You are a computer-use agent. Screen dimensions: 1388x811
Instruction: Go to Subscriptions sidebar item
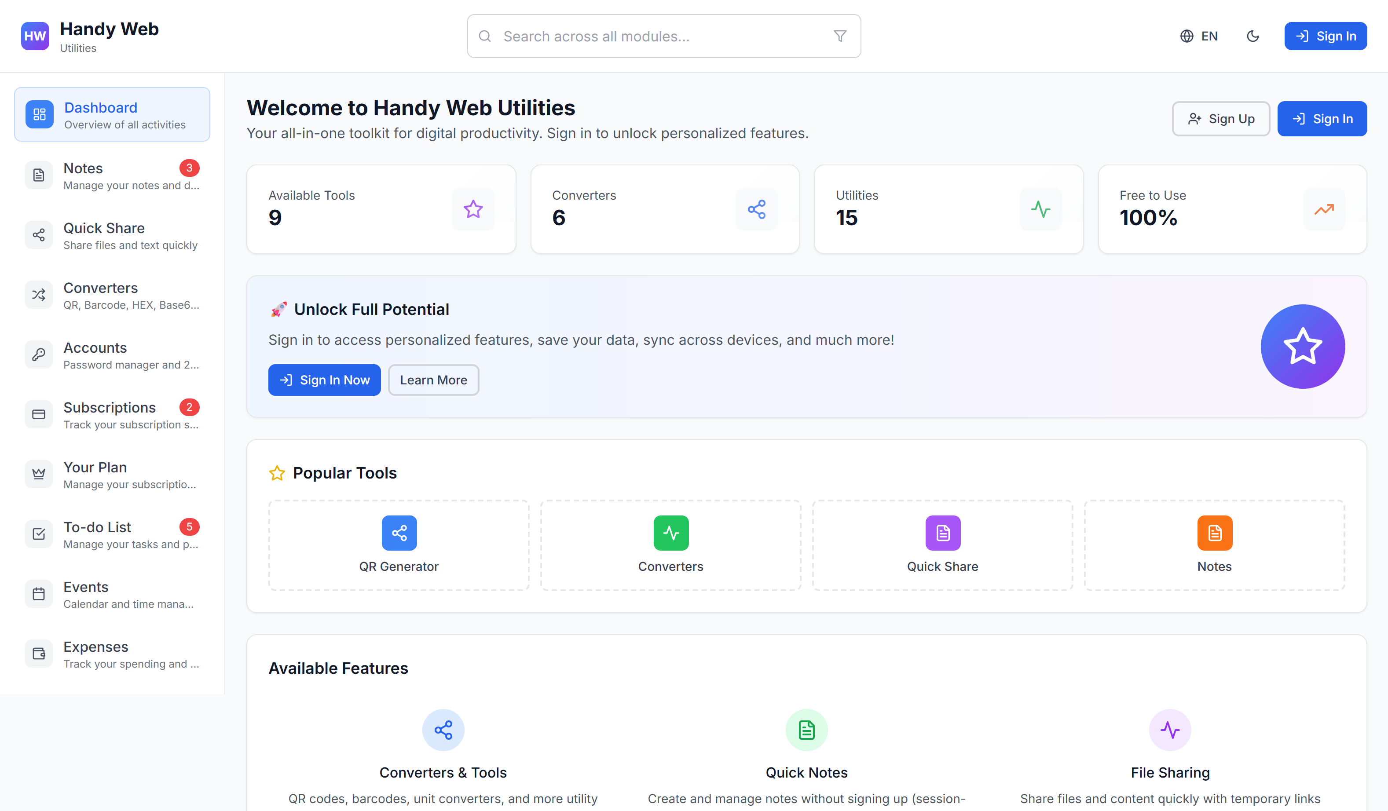pos(112,415)
